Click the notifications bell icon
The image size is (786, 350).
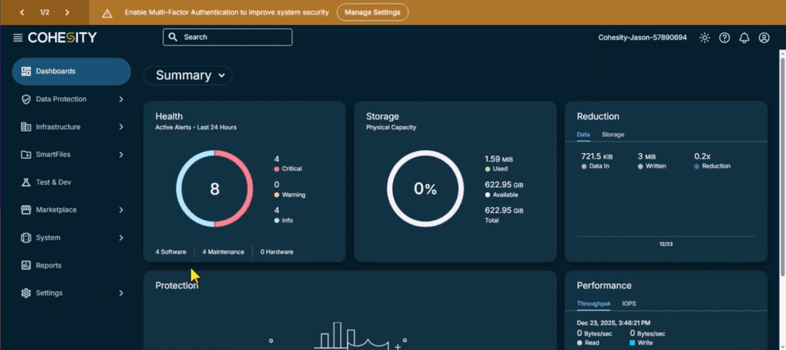[743, 37]
